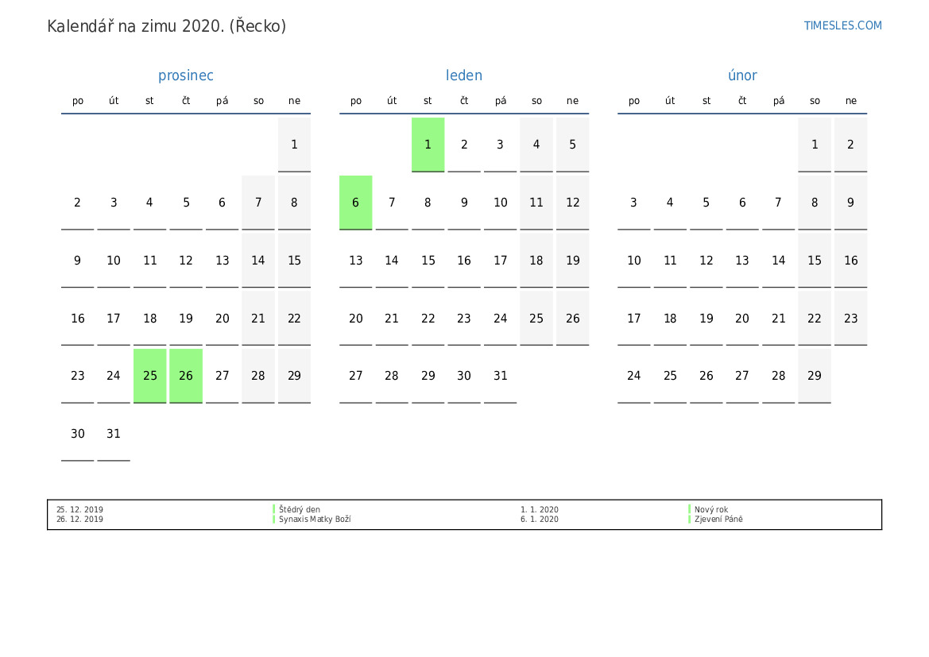The width and height of the screenshot is (929, 657).
Task: Select the leden month heading
Action: 464,75
